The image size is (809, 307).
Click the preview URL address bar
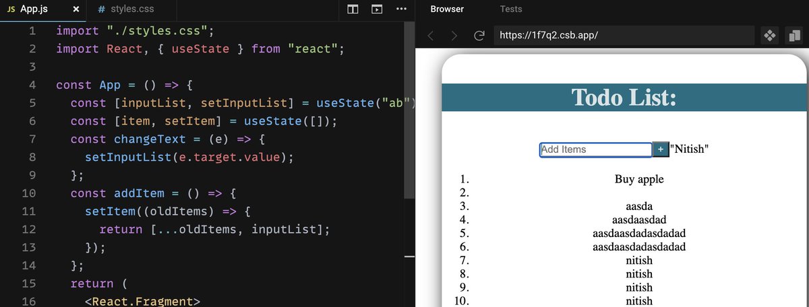624,35
